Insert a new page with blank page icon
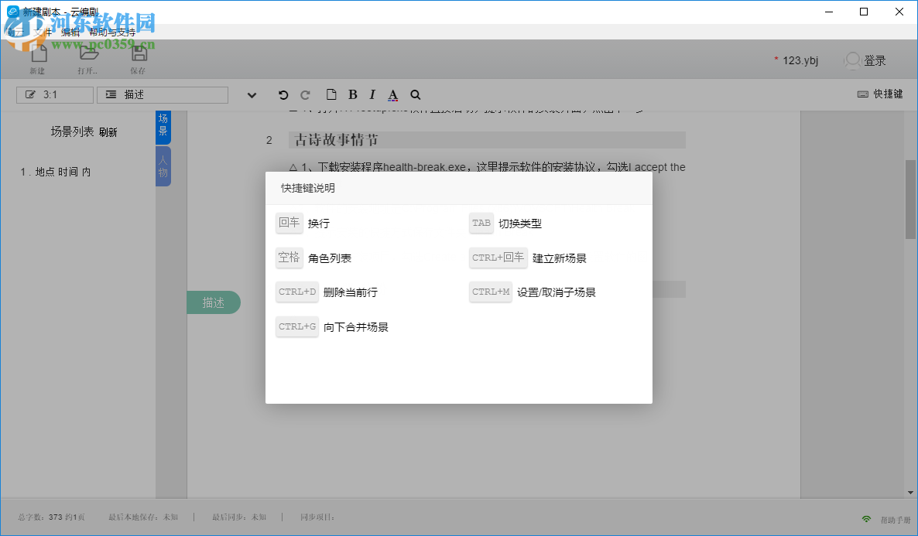 (x=331, y=94)
